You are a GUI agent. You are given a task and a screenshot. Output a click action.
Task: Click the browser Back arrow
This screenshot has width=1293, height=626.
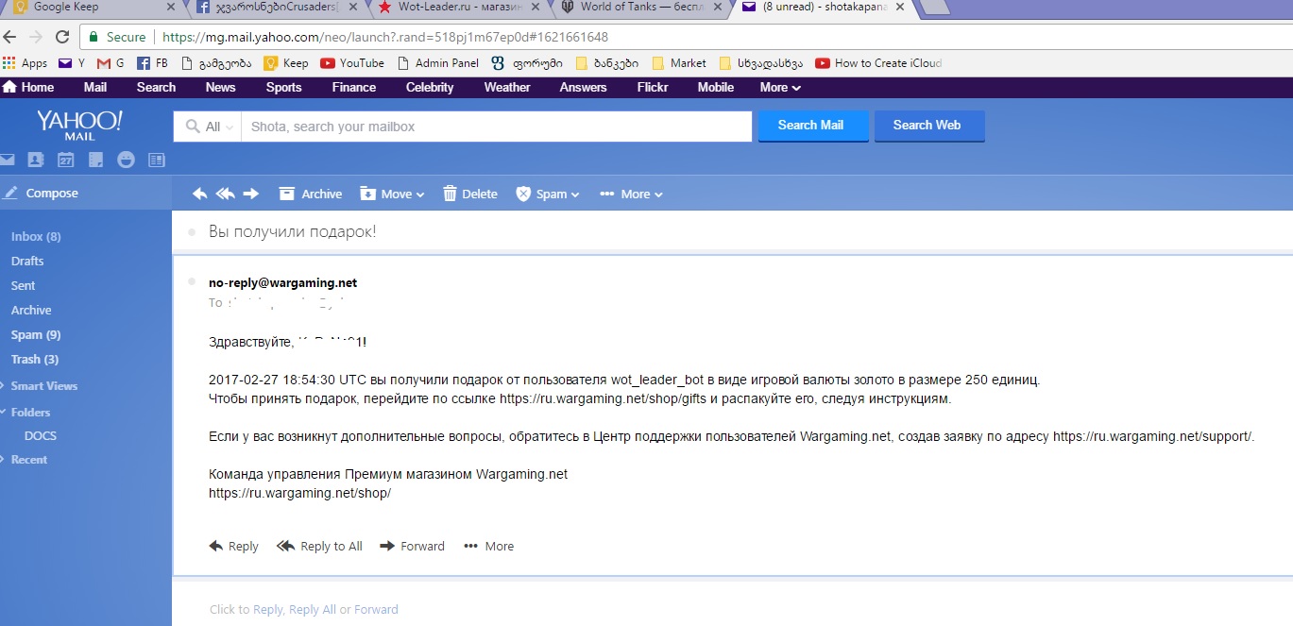9,37
